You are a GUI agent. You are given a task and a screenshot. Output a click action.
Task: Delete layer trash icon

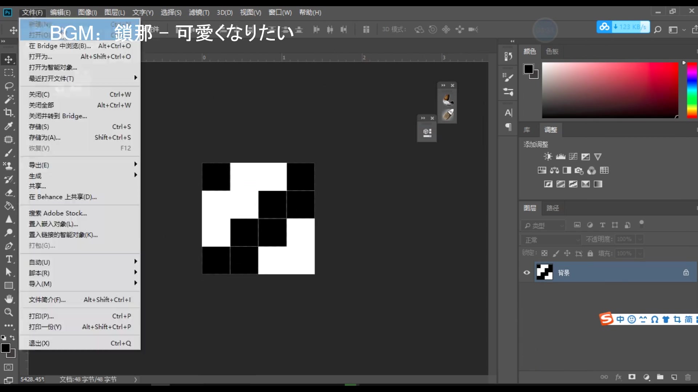tap(688, 377)
